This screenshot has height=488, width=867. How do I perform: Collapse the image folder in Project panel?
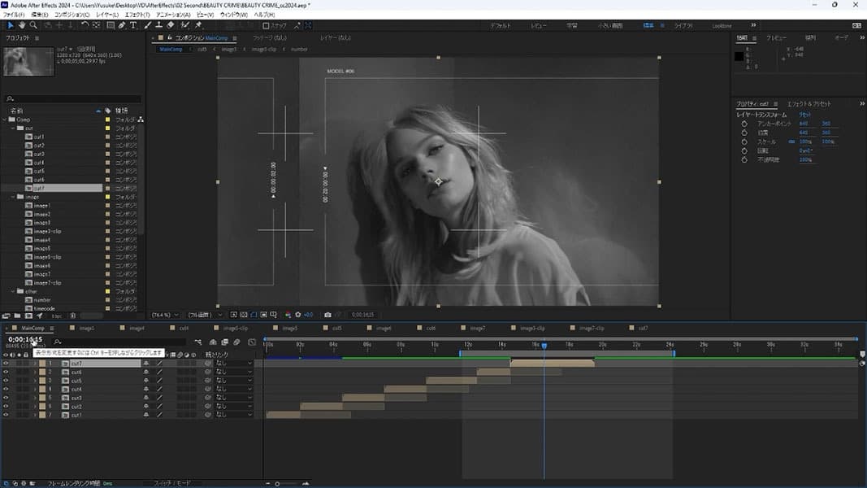click(x=14, y=197)
